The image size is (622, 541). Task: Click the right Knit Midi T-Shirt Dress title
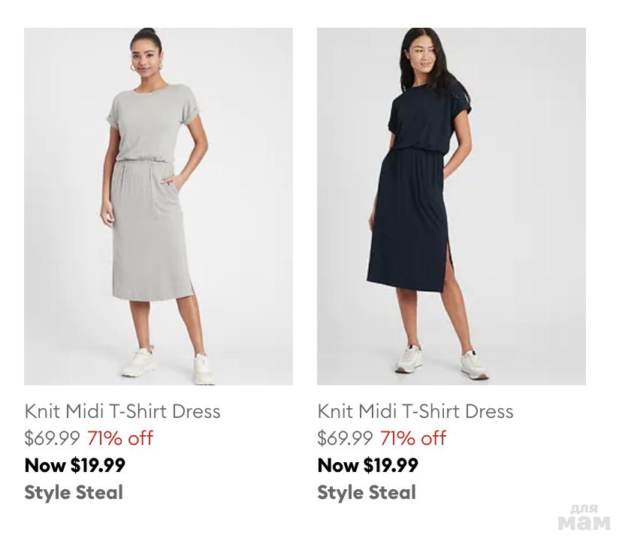[415, 411]
